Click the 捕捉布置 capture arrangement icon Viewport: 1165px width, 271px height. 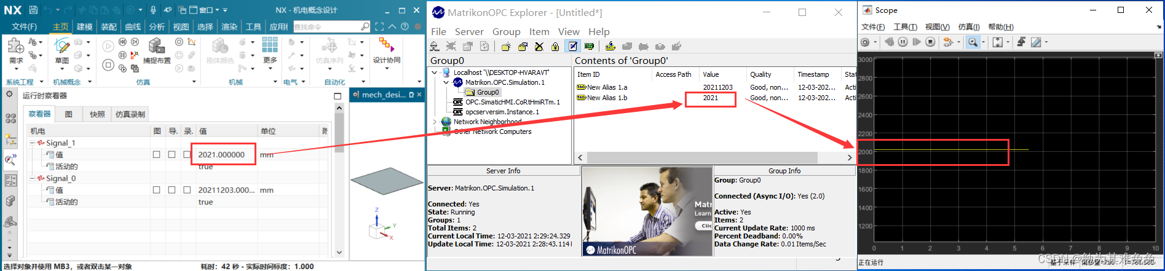pyautogui.click(x=156, y=45)
